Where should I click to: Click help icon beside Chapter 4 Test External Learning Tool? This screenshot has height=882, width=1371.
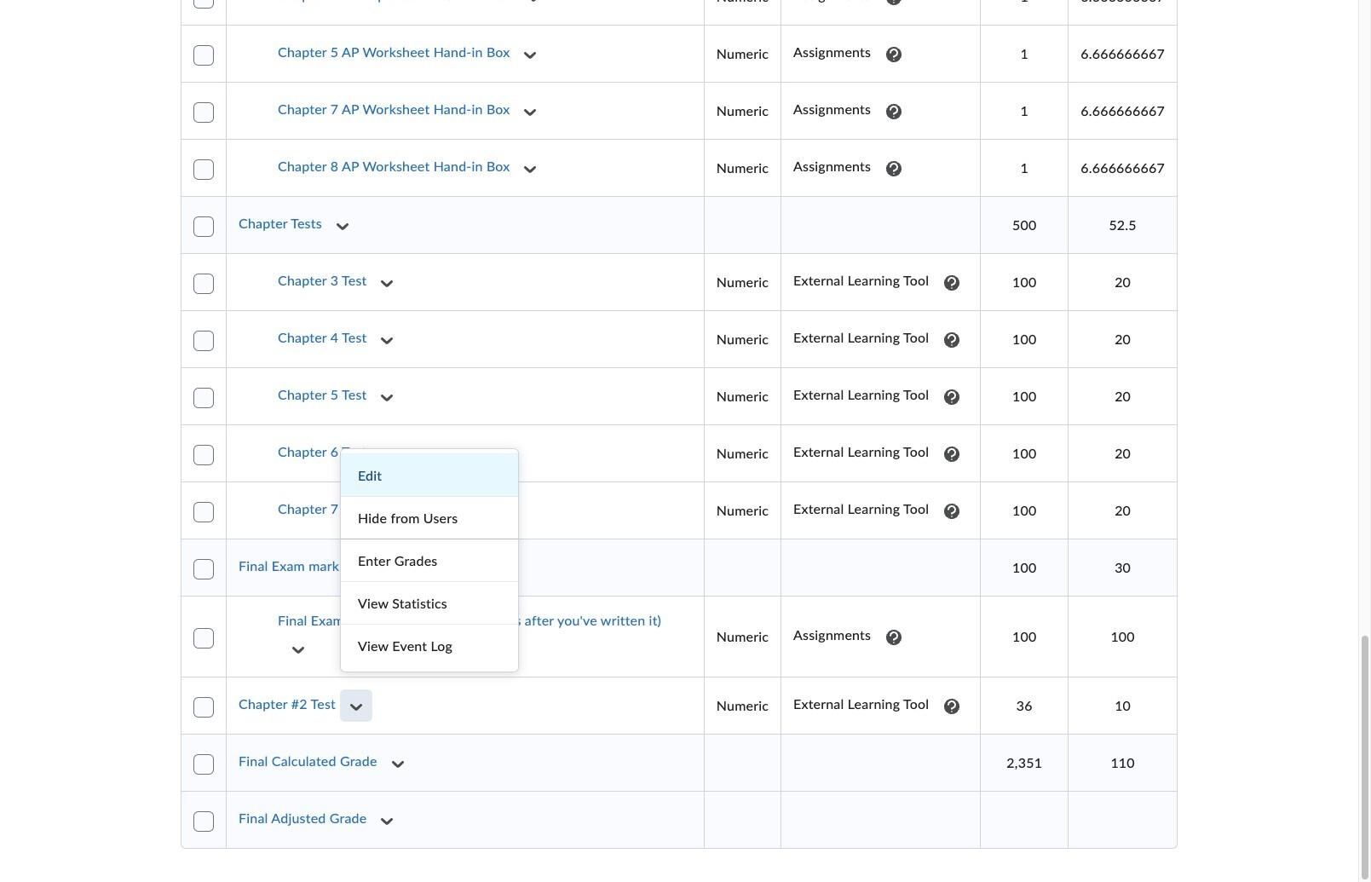click(952, 340)
